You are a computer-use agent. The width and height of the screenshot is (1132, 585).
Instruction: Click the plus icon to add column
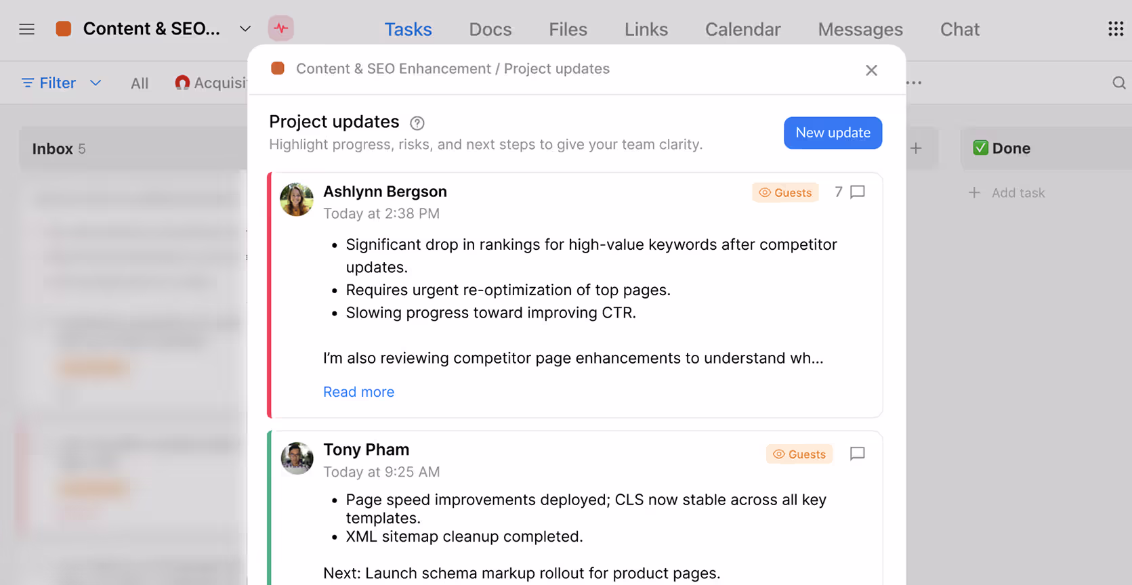coord(916,148)
